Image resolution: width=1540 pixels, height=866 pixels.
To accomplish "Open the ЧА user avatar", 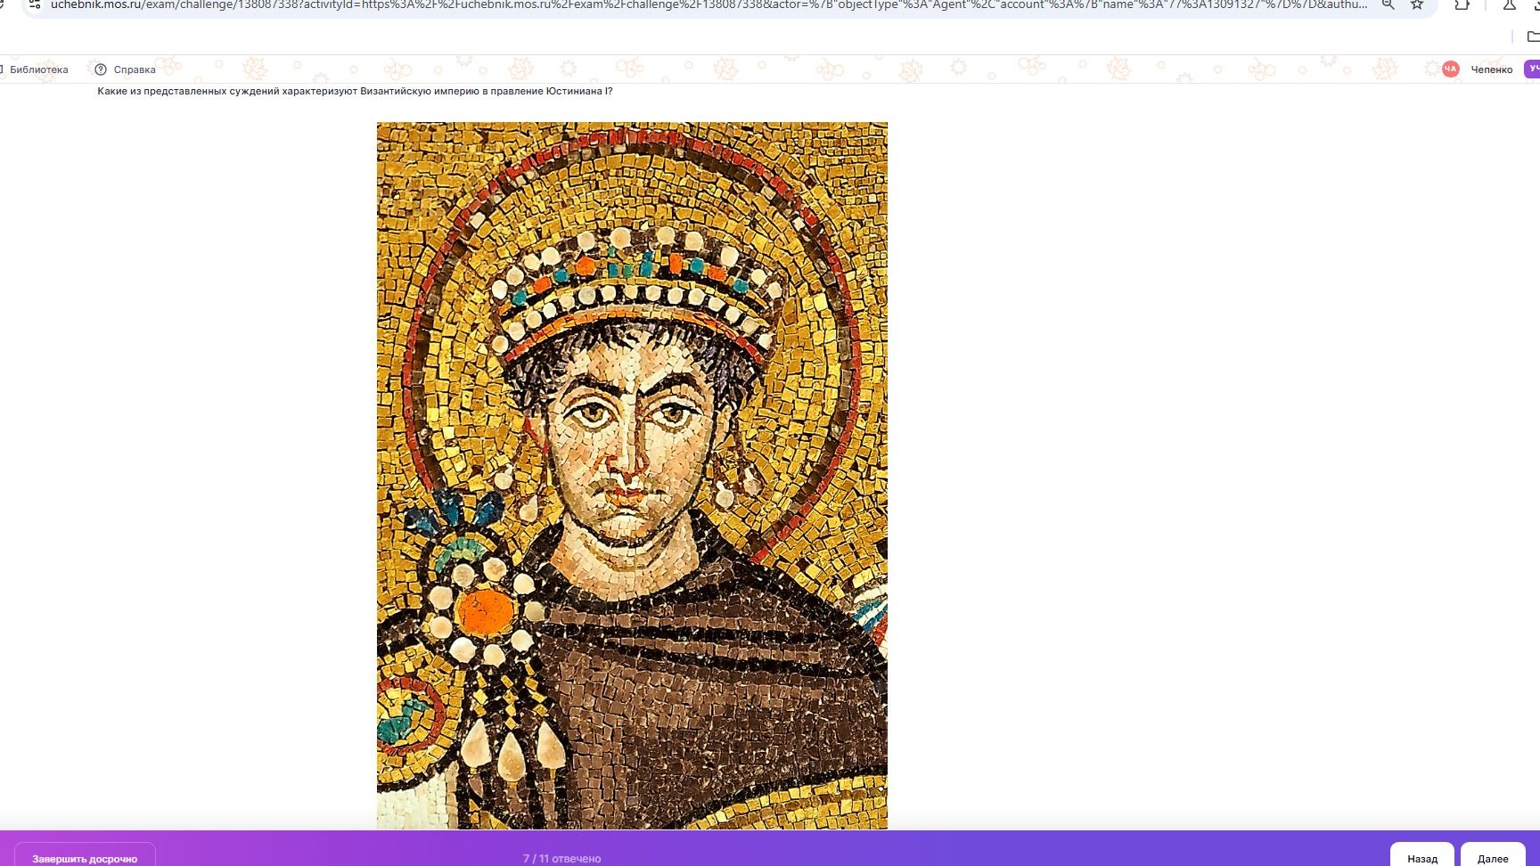I will (1450, 69).
